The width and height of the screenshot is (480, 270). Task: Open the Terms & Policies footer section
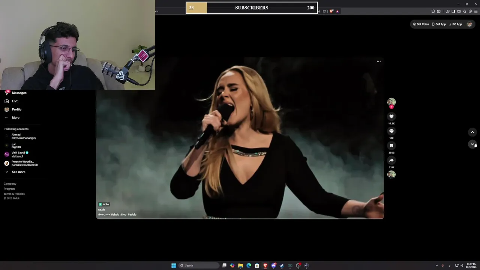pyautogui.click(x=14, y=194)
